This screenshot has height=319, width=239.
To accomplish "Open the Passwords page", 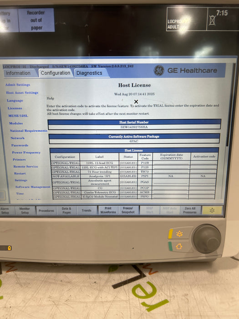I will (20, 145).
